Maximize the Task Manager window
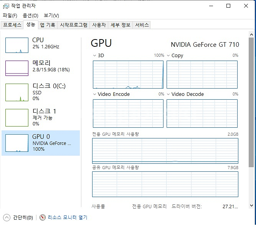The height and width of the screenshot is (227, 256). tap(228, 6)
